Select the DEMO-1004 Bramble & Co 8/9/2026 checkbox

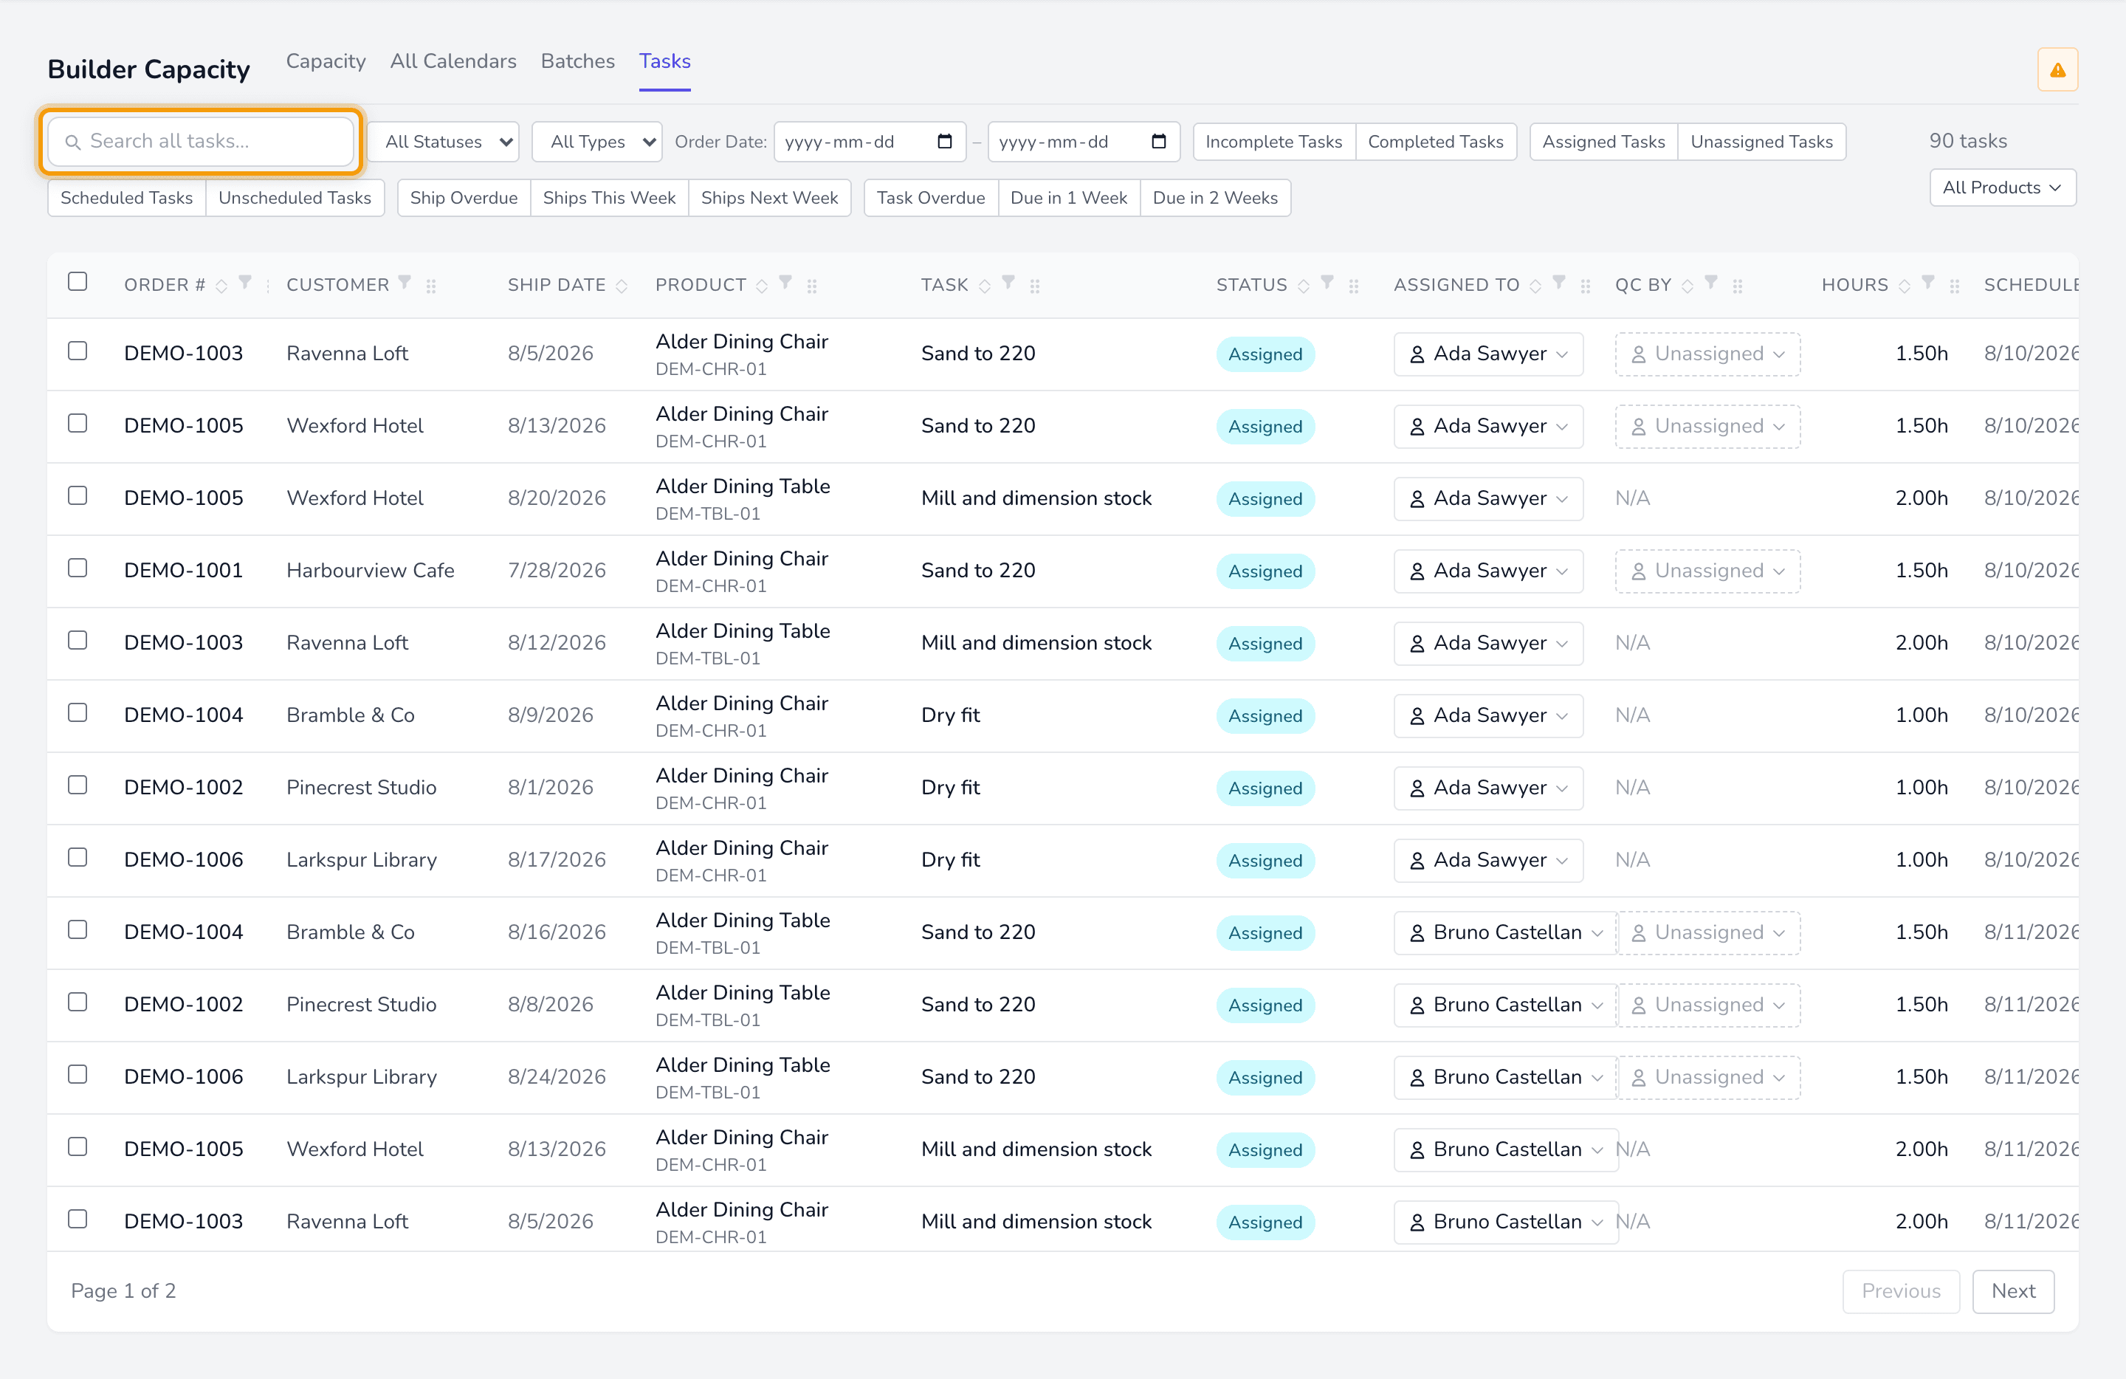click(x=78, y=712)
